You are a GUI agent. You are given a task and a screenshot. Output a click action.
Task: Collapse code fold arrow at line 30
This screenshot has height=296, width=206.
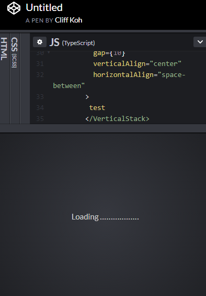[x=49, y=52]
